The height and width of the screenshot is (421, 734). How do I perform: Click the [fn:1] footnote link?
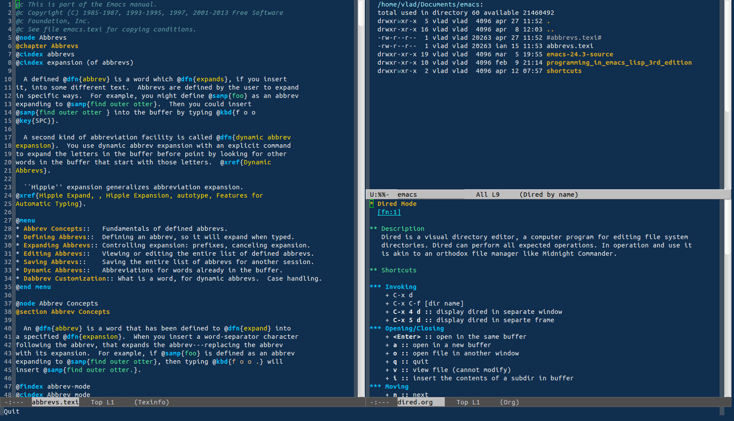pyautogui.click(x=388, y=212)
